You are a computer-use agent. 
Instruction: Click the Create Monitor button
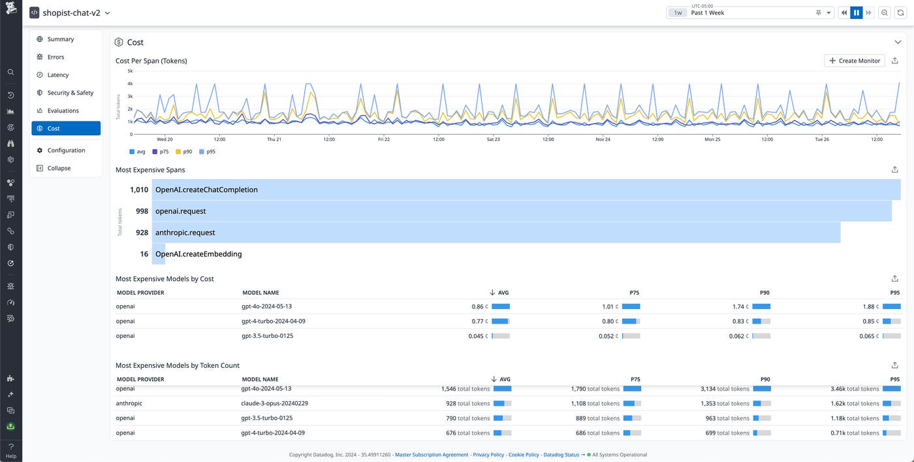point(854,60)
